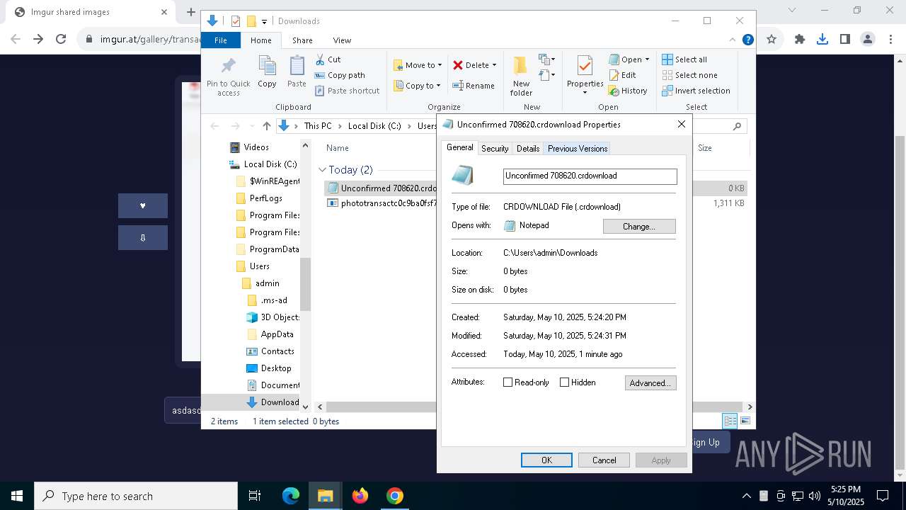
Task: Switch to the View ribbon tab
Action: click(342, 40)
